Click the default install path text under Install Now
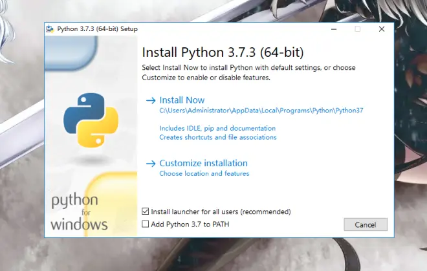Screen dimensions: 427x271 click(261, 111)
